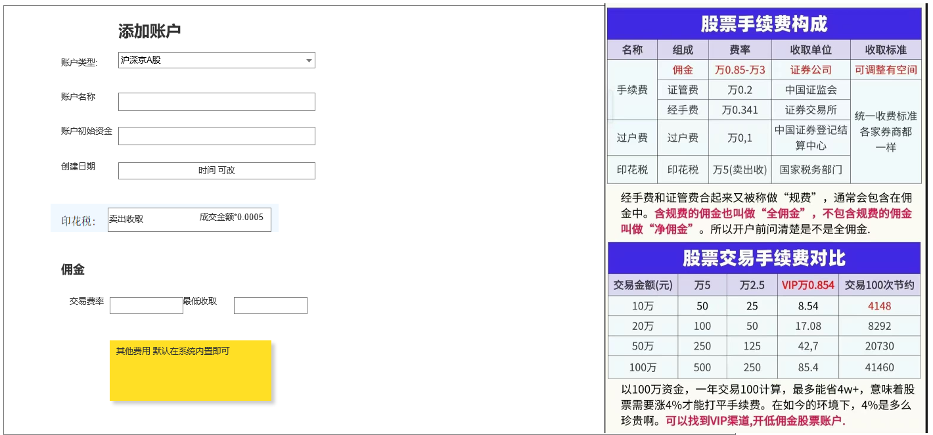
Task: Select the red 4148 savings cell
Action: point(879,306)
